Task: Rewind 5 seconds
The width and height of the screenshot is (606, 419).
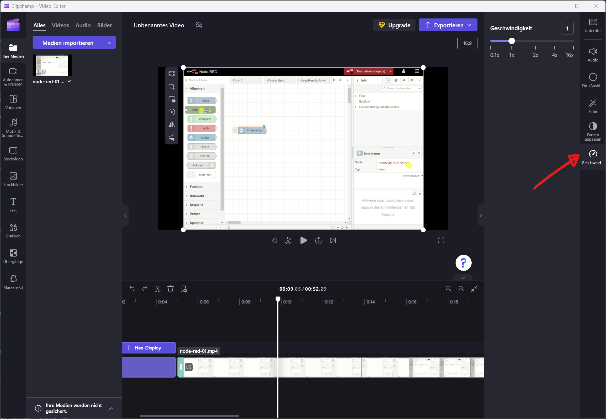Action: pos(288,240)
